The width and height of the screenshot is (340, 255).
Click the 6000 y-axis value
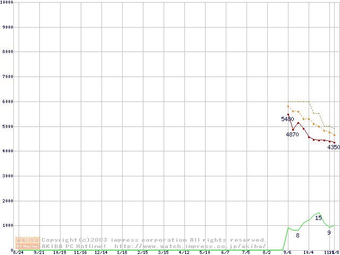6,101
